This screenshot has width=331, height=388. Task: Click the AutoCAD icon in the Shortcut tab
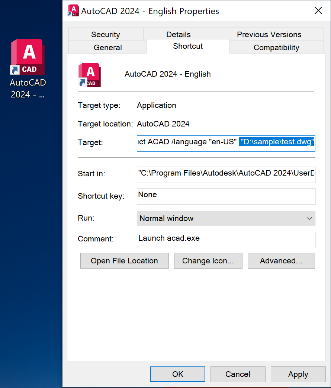point(89,75)
